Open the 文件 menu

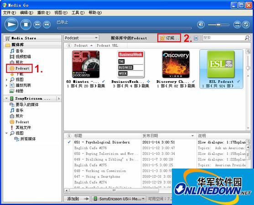point(10,13)
